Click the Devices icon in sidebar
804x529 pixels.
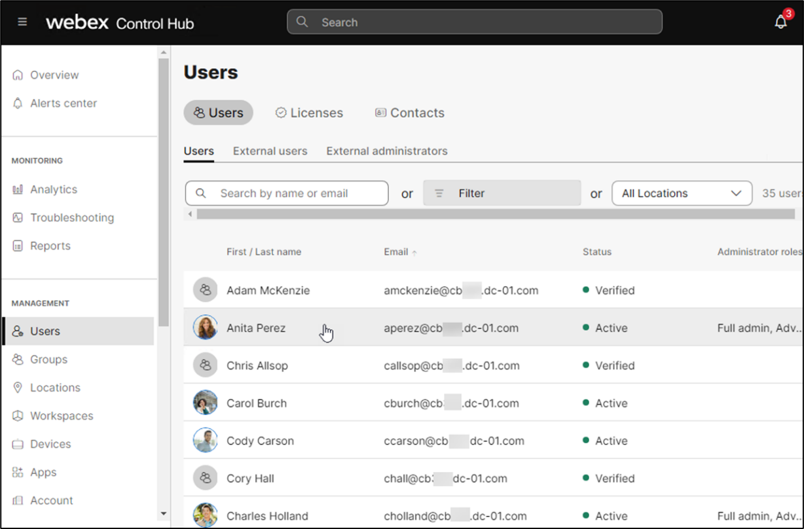(x=18, y=444)
